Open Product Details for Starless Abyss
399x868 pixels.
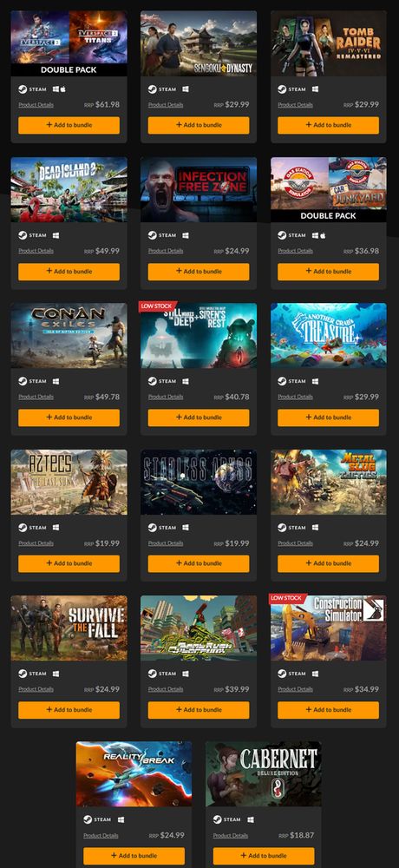point(166,543)
